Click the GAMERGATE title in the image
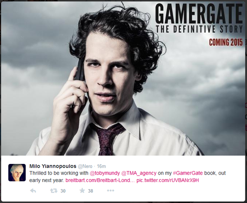 coord(199,14)
